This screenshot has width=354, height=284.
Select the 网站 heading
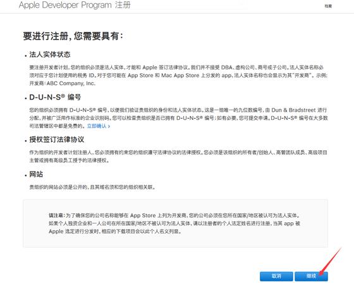pos(36,174)
